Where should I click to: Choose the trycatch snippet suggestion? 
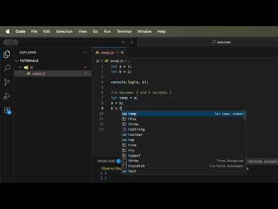(x=183, y=166)
